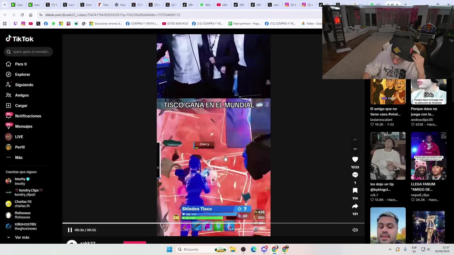Open zzk.7 author link
The height and width of the screenshot is (255, 454).
tap(374, 195)
